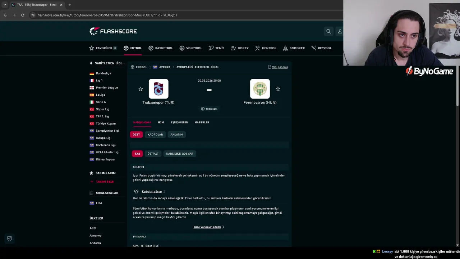Select the Özet sub-tab
Image resolution: width=460 pixels, height=259 pixels.
click(x=136, y=135)
